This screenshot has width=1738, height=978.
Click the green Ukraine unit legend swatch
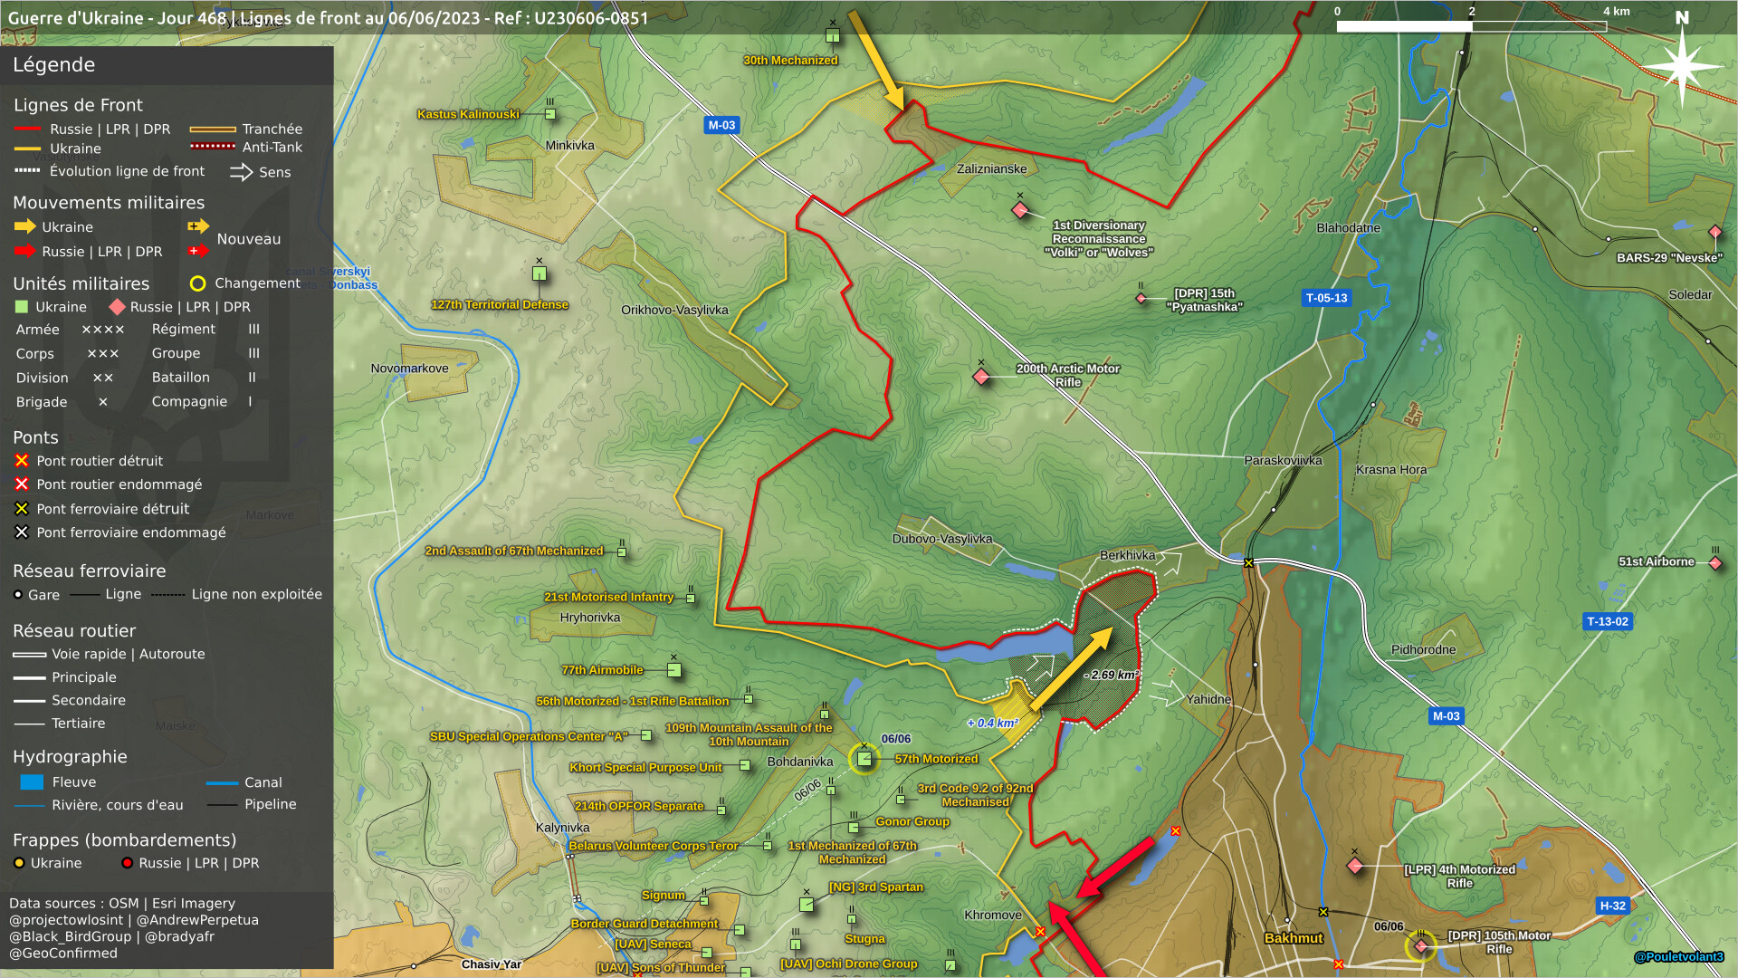click(22, 307)
